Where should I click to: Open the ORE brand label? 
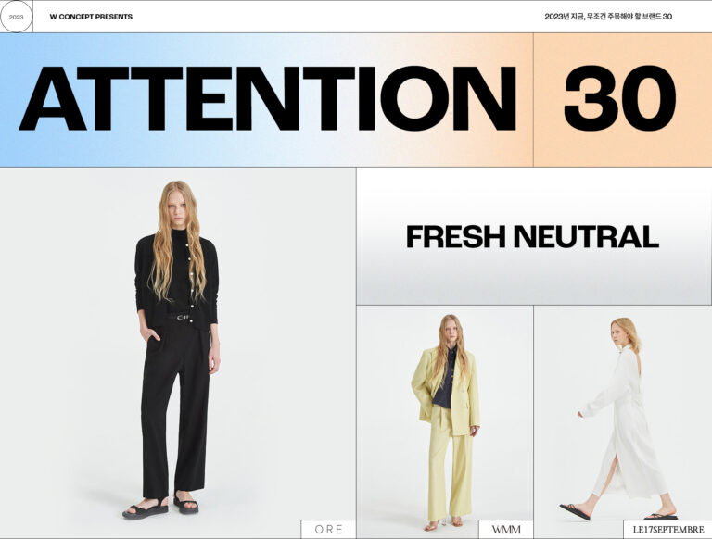point(328,529)
